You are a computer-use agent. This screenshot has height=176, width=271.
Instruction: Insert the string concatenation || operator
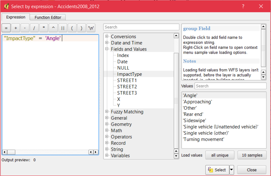pos(63,28)
